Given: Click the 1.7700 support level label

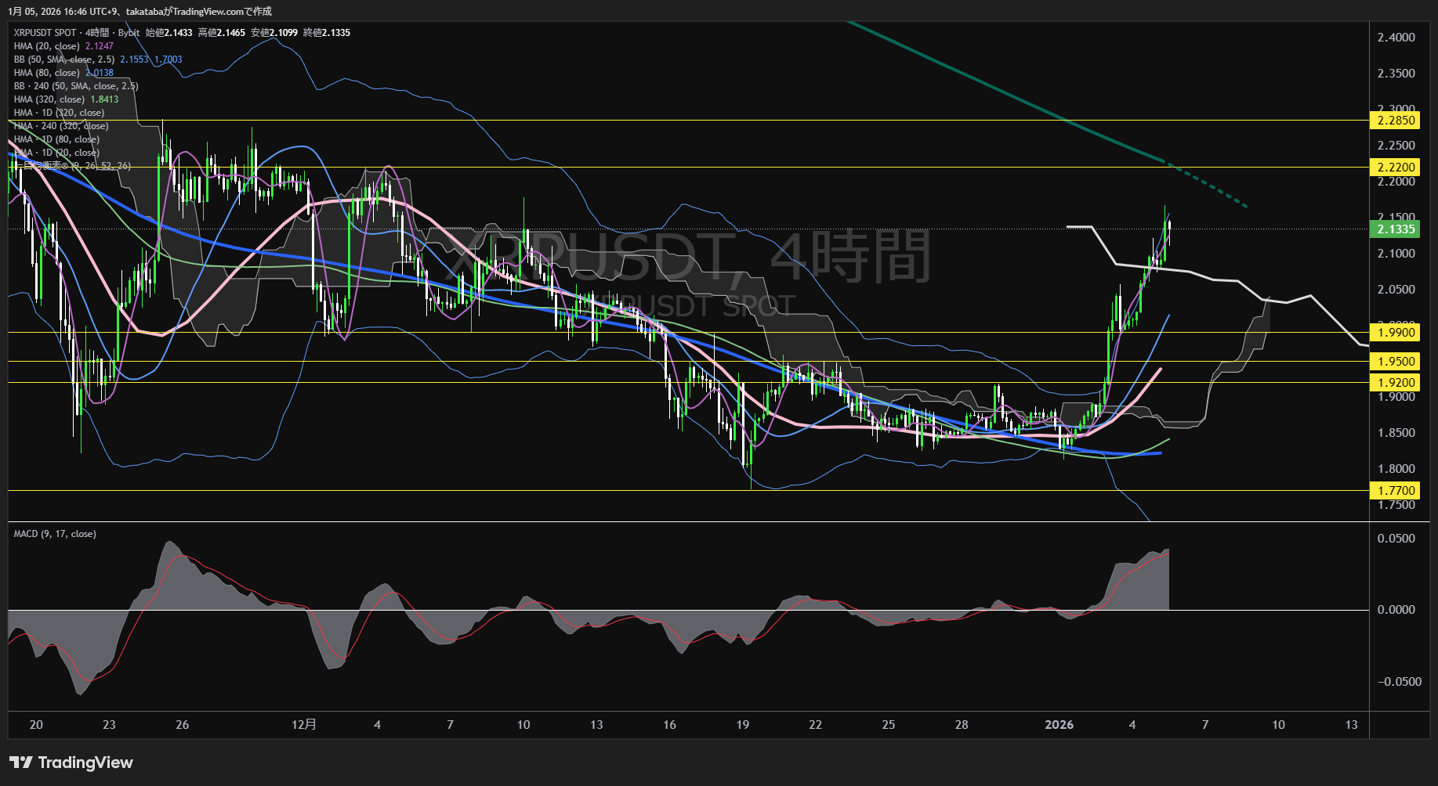Looking at the screenshot, I should (1397, 489).
